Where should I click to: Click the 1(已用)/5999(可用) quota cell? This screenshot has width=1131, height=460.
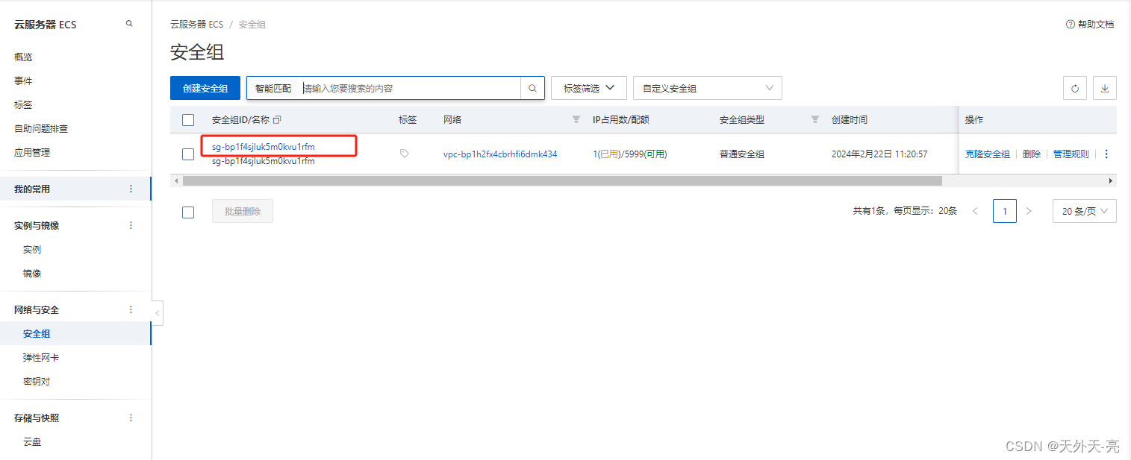(630, 154)
